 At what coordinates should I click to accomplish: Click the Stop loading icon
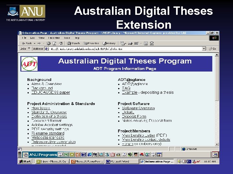pos(49,43)
